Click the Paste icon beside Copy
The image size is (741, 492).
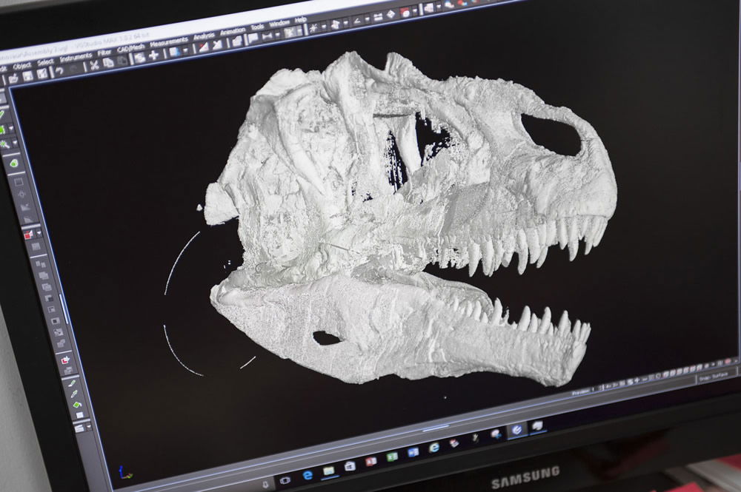click(x=122, y=61)
